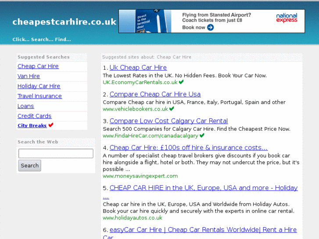Open the Compare Low Cost Calgary Car Rental result
The width and height of the screenshot is (319, 239).
click(168, 121)
